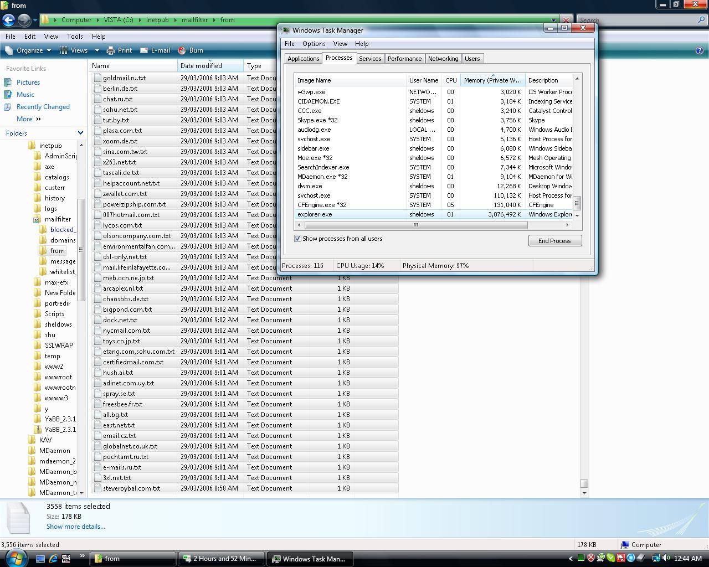Click the Show more details link
This screenshot has height=567, width=709.
[76, 527]
